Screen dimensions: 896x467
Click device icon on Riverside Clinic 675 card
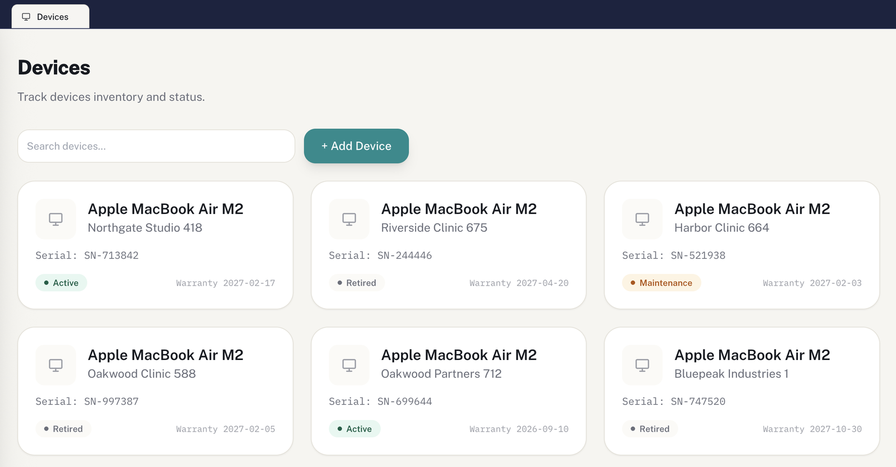[349, 219]
